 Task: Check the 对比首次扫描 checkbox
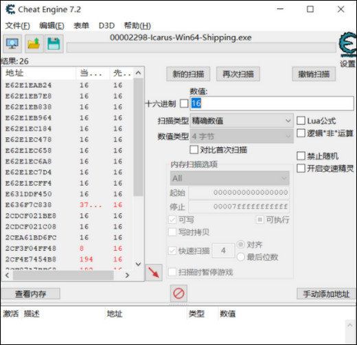pyautogui.click(x=194, y=150)
